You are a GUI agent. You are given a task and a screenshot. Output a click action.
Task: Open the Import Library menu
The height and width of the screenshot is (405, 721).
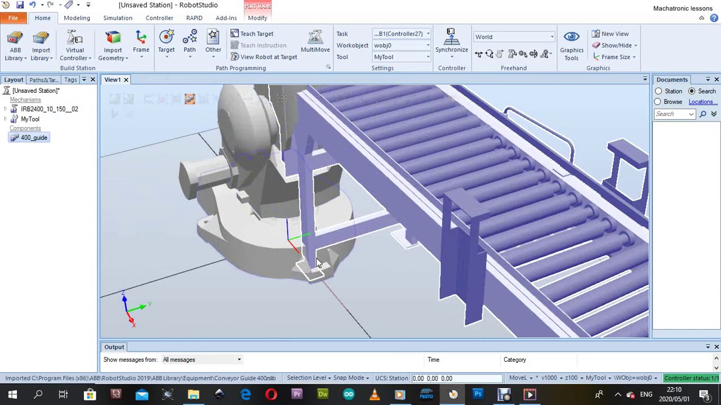[41, 46]
